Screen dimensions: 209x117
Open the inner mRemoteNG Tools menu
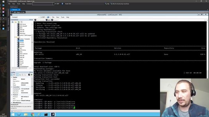[x=62, y=17]
